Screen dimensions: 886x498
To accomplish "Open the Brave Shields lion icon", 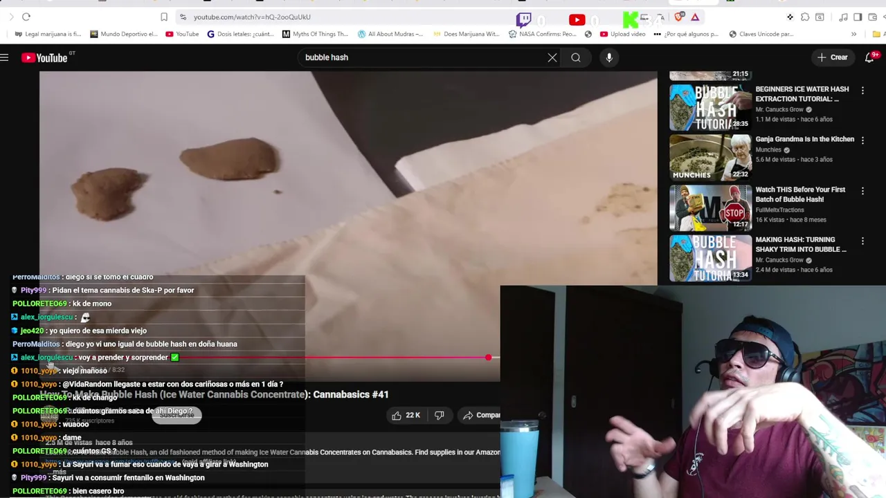I will pos(679,17).
